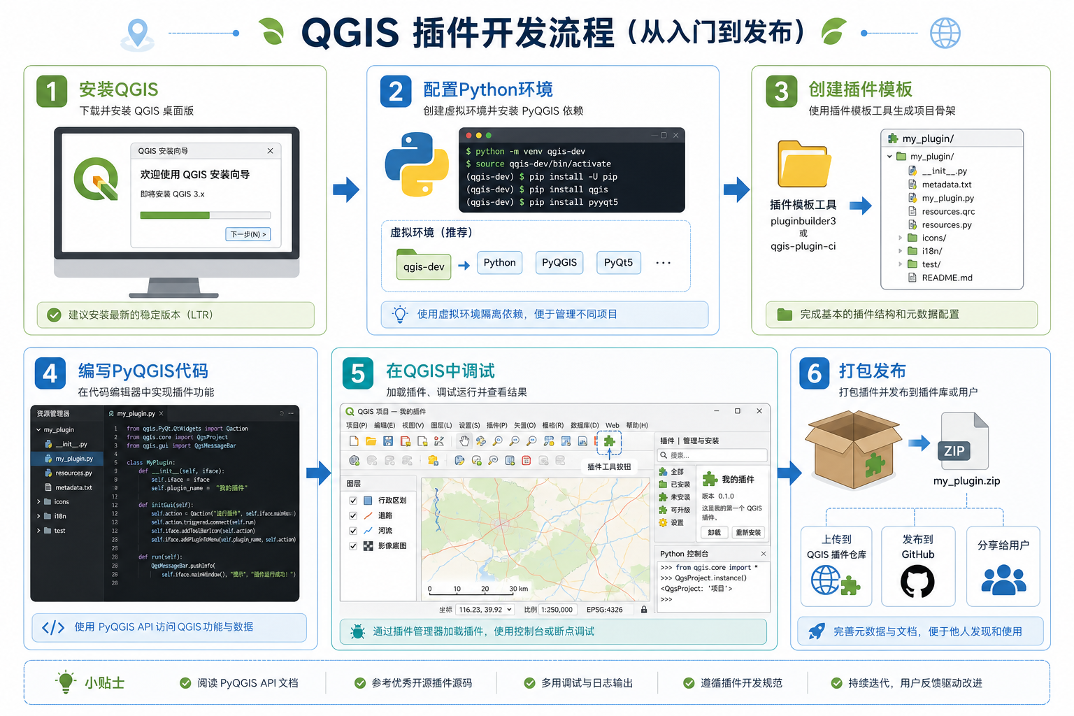The height and width of the screenshot is (716, 1074).
Task: Click the globe and puzzle icon under 上传到 QGIS 插件仓库
Action: click(x=836, y=581)
